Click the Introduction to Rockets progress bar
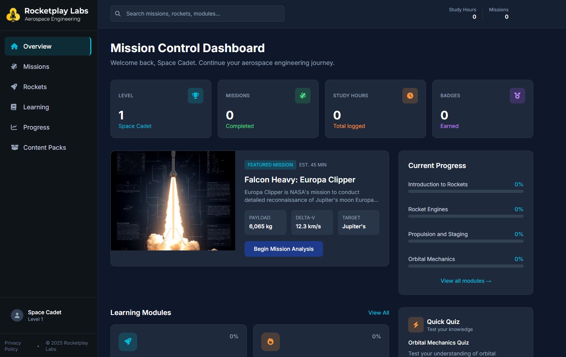 pos(466,191)
